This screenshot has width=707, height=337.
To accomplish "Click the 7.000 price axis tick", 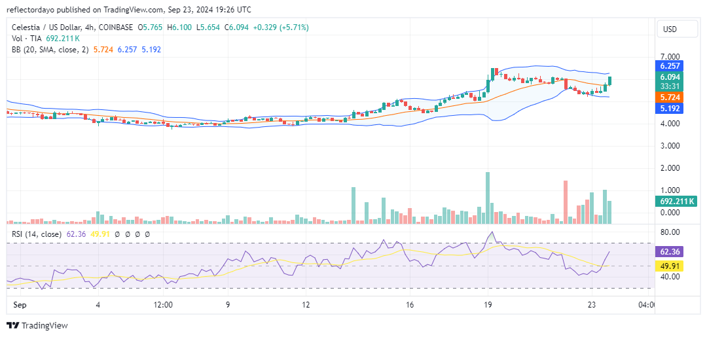I will pos(670,57).
